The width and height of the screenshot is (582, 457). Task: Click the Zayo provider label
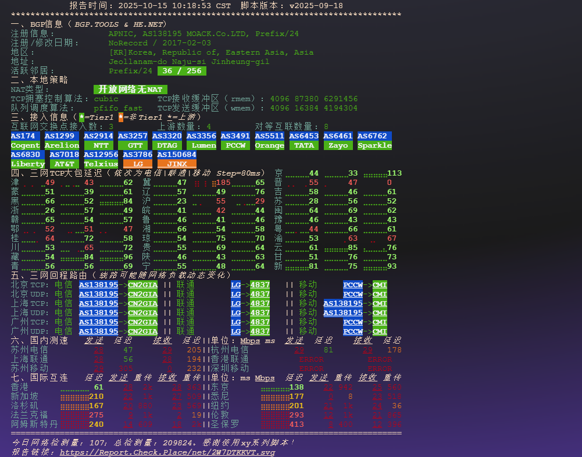pos(338,145)
